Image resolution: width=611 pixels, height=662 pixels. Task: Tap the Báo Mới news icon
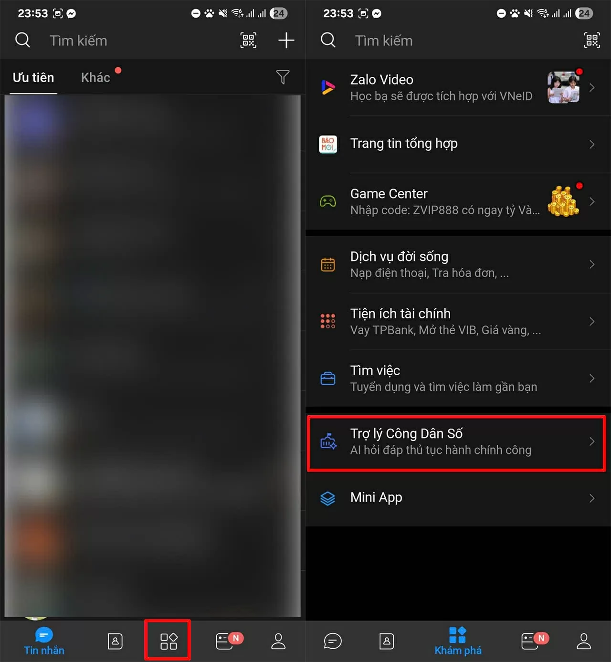click(328, 144)
